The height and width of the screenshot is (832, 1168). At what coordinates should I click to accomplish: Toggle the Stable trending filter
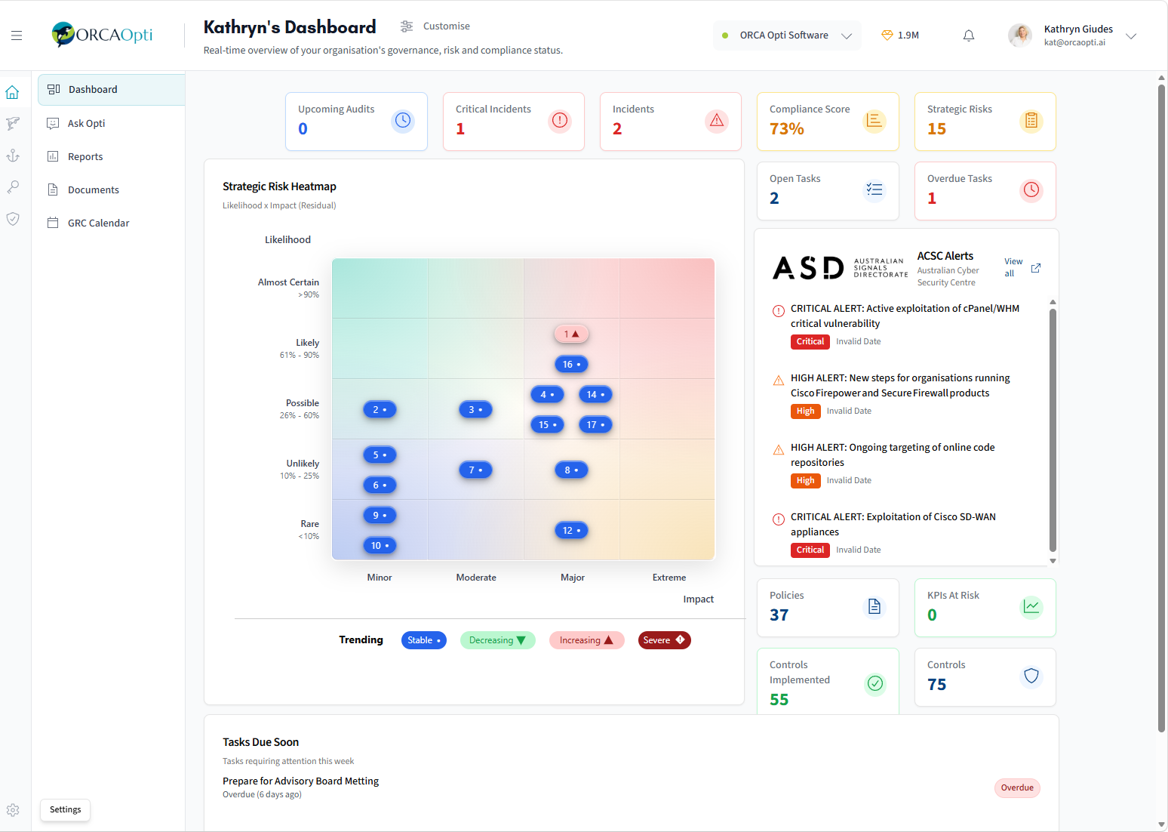(424, 640)
